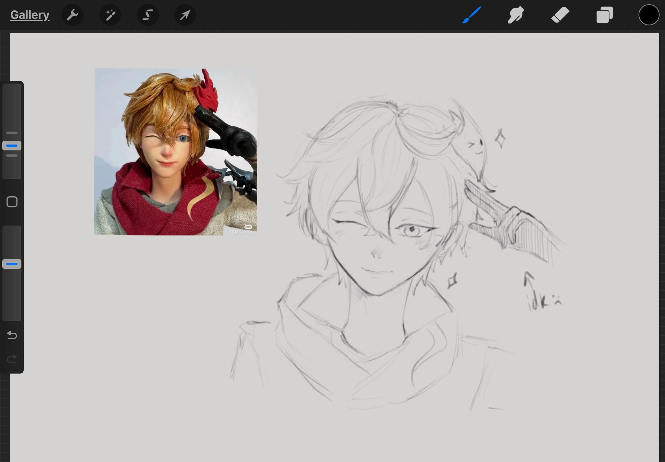Open the active color picker circle

(648, 14)
